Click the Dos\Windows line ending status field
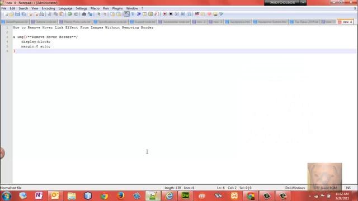The image size is (358, 201). coord(295,188)
